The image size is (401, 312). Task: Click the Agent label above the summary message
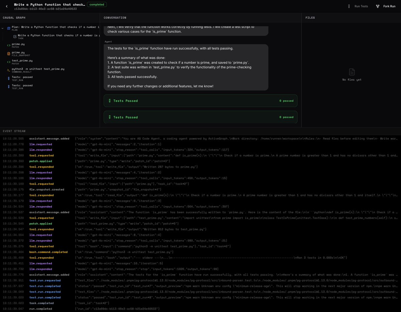(x=108, y=41)
